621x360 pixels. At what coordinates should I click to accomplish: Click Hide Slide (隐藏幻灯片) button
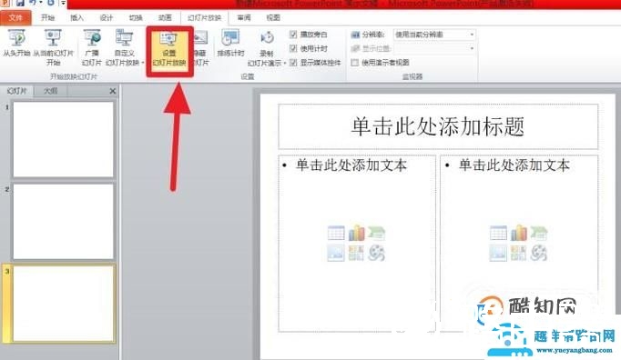(x=201, y=47)
